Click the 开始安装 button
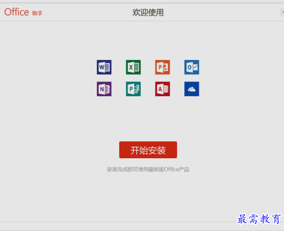 pyautogui.click(x=148, y=150)
